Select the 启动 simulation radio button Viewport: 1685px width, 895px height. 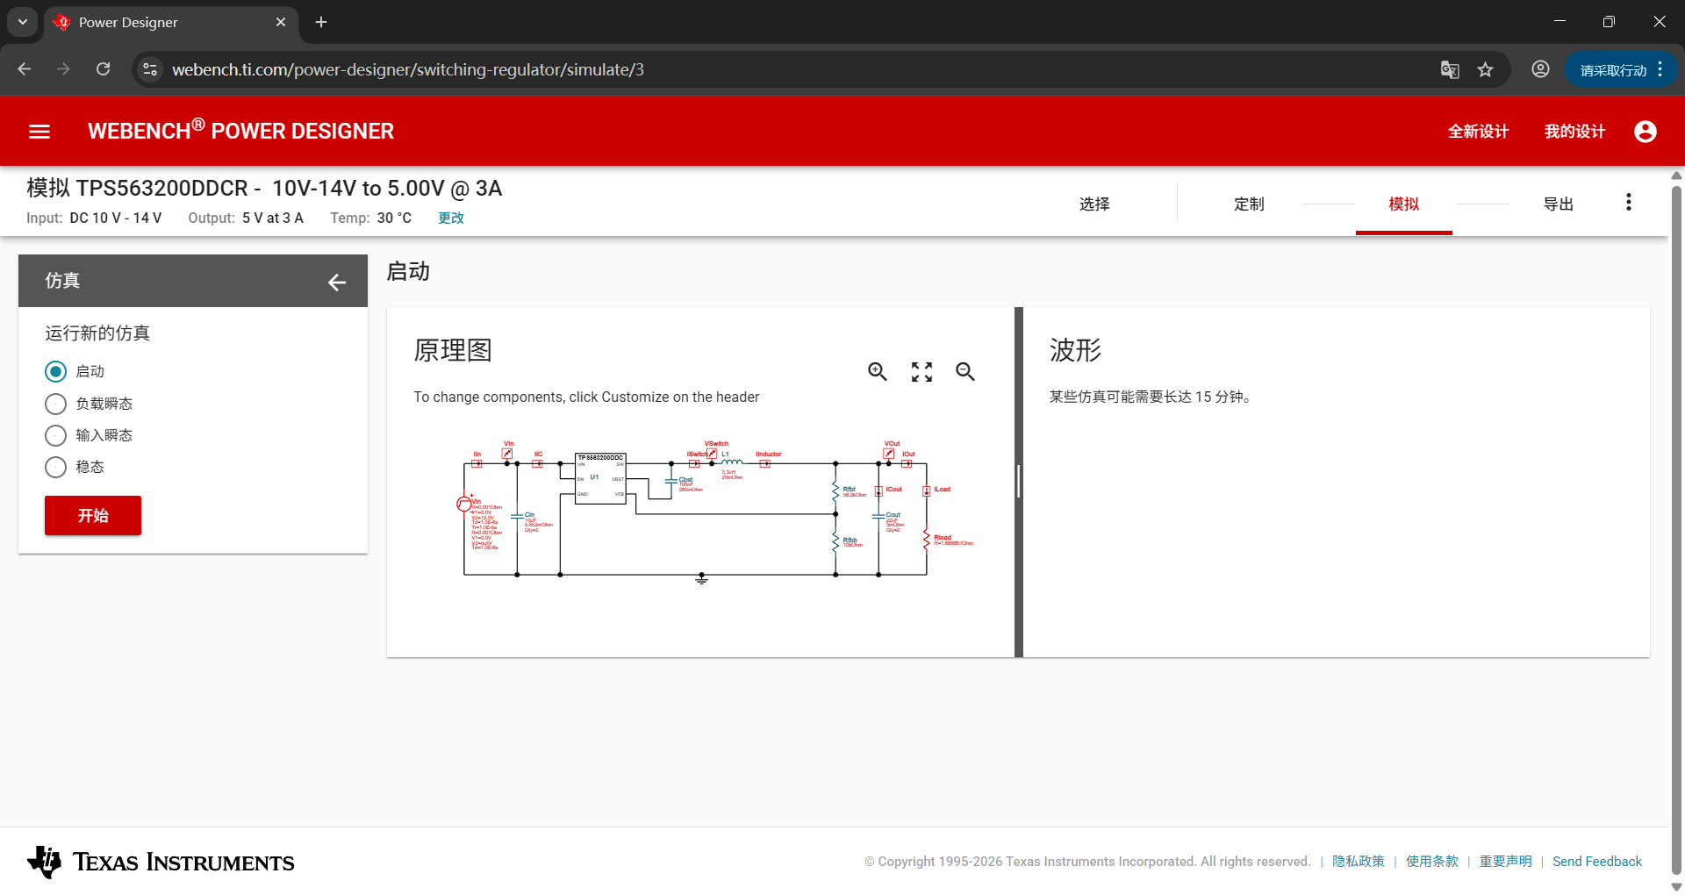coord(55,372)
